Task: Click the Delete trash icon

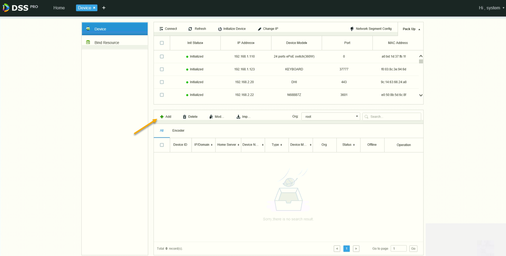Action: click(x=184, y=117)
